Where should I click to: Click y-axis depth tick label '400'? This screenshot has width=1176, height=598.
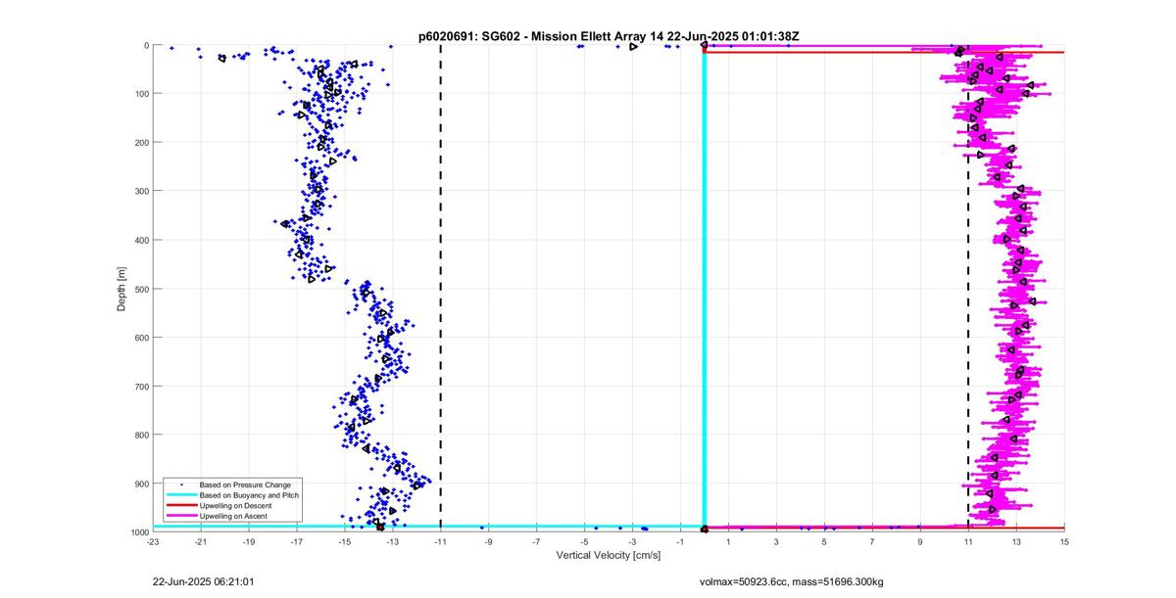click(141, 240)
